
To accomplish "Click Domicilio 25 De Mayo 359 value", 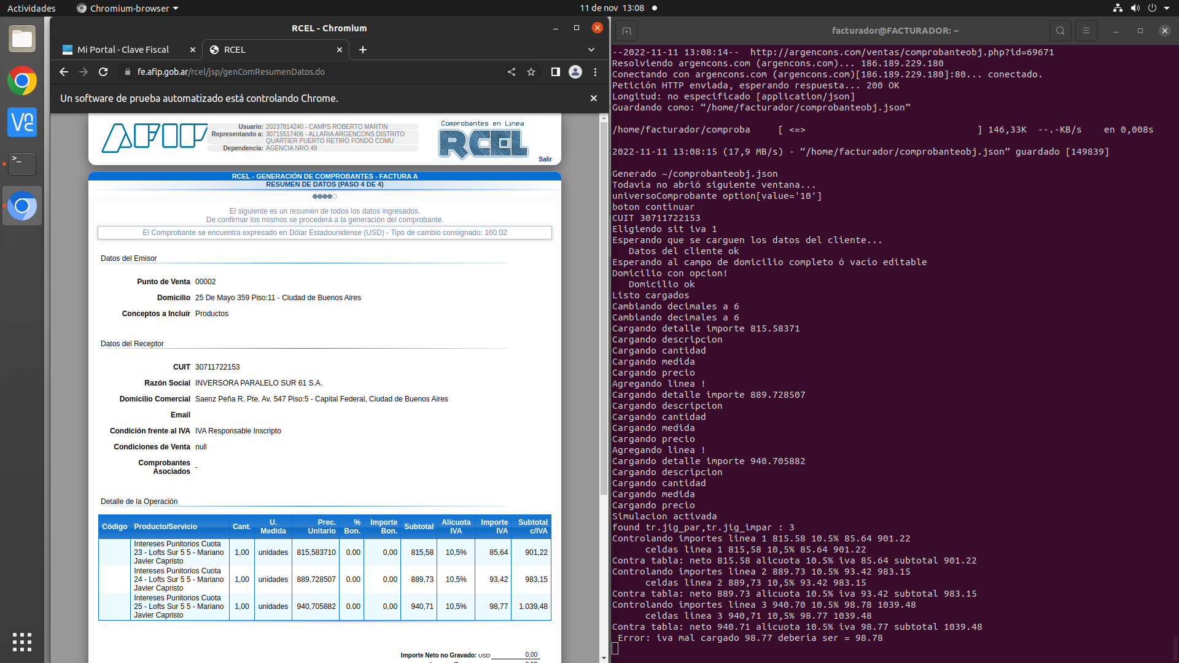I will click(278, 298).
